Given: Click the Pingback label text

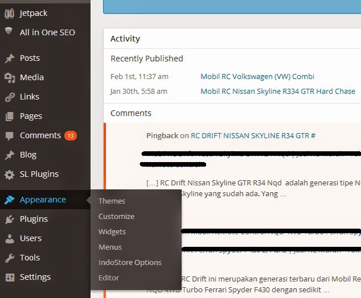Looking at the screenshot, I should 162,136.
